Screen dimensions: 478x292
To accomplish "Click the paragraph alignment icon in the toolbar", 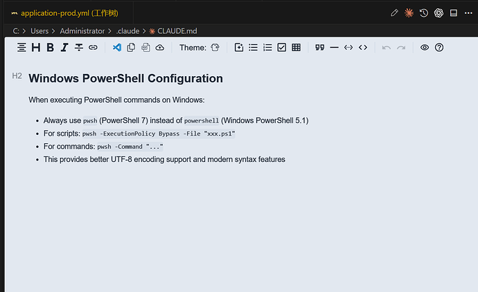I will 21,48.
